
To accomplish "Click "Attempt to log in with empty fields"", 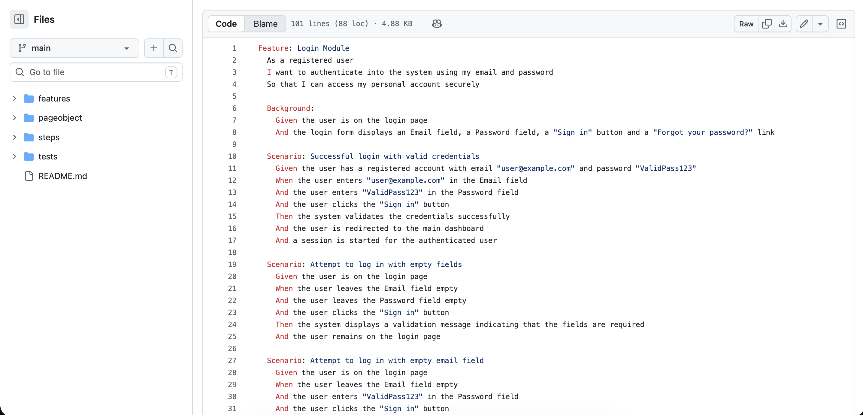I will tap(386, 264).
